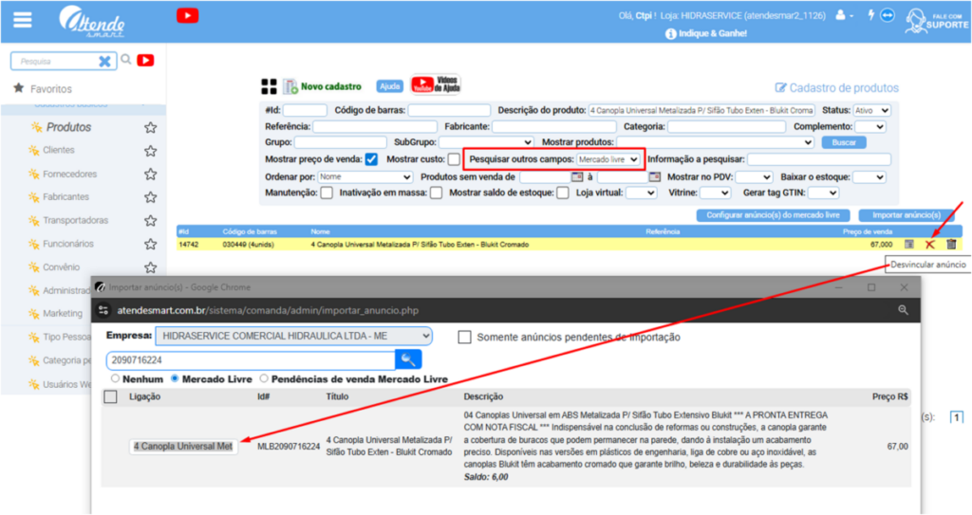Open the SubGrupo dropdown
The height and width of the screenshot is (515, 972).
(x=486, y=142)
